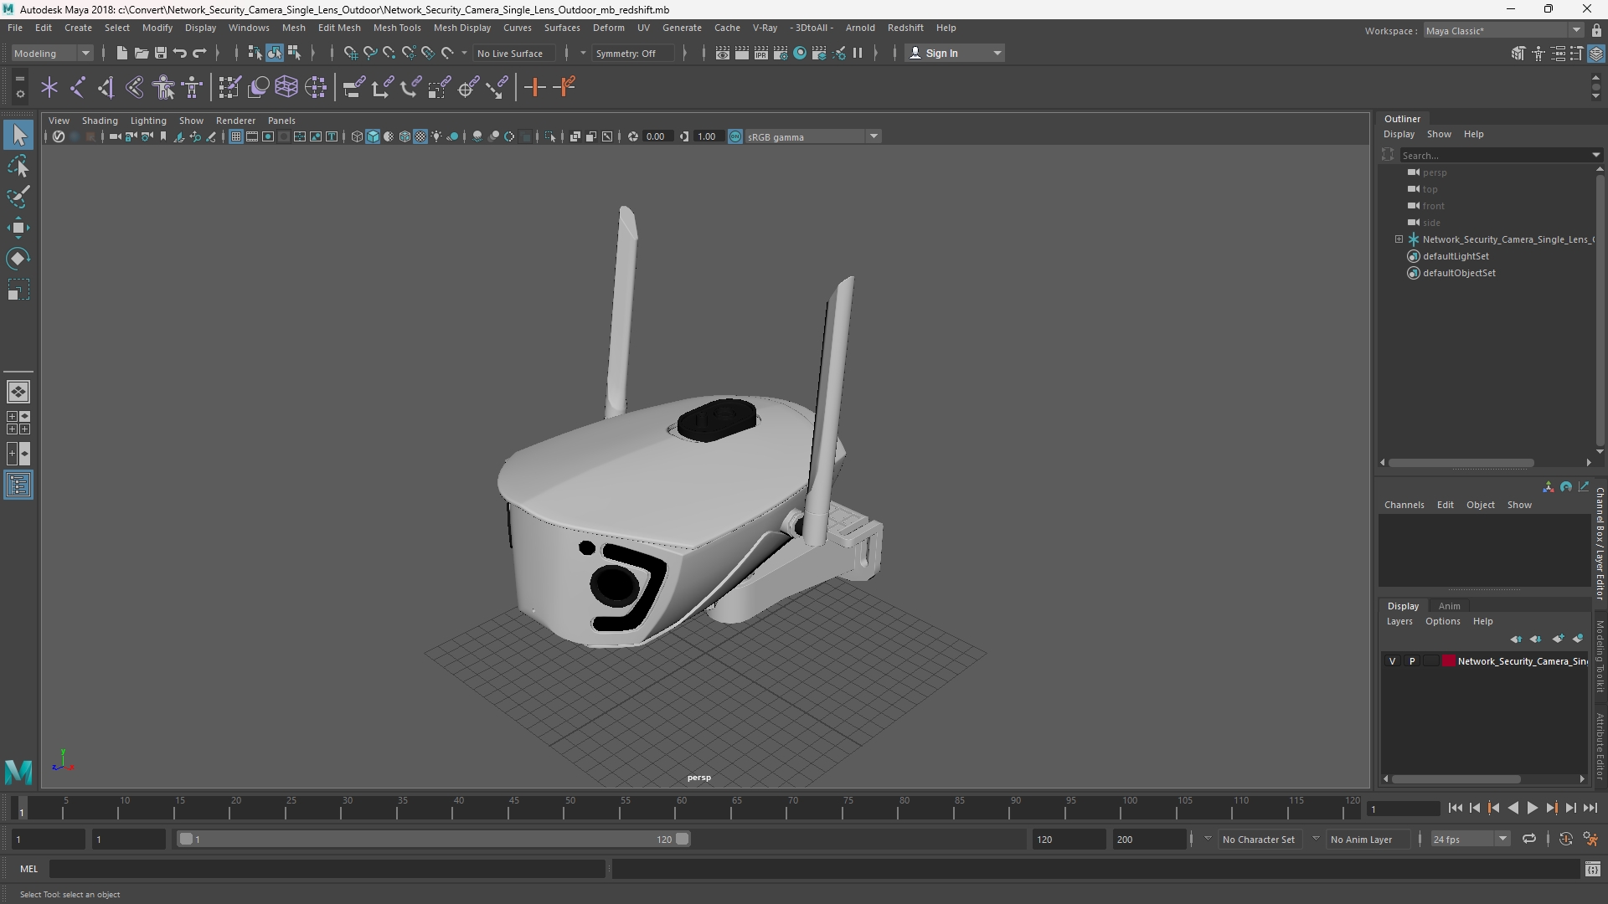Viewport: 1608px width, 904px height.
Task: Expand Network_Security_Camera node in Outliner
Action: click(1399, 239)
